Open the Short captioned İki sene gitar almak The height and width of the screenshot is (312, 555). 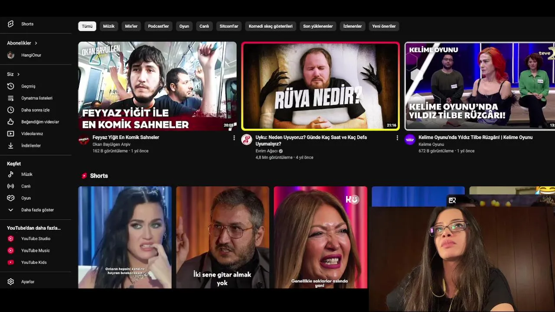222,237
